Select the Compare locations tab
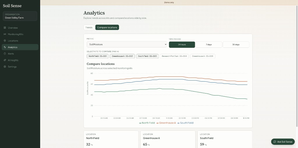This screenshot has height=148, width=298. tap(107, 28)
